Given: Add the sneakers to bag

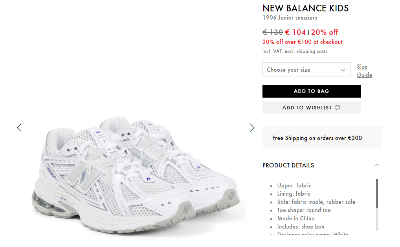Looking at the screenshot, I should (312, 91).
